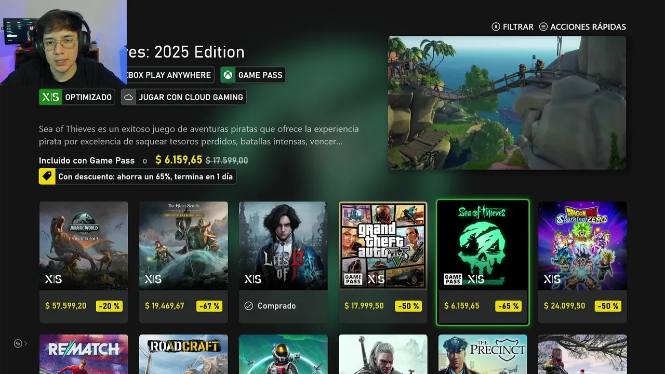Image resolution: width=665 pixels, height=374 pixels.
Task: Click the Game Pass badge on GTA V tile
Action: (x=353, y=280)
